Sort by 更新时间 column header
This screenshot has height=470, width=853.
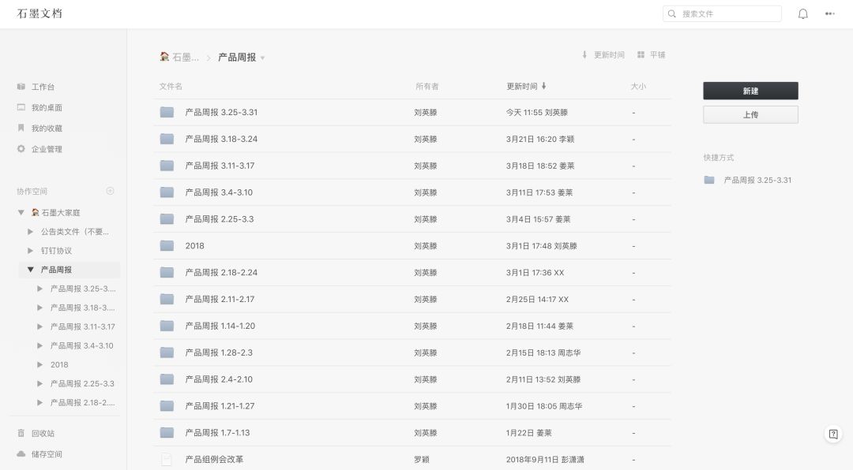pos(526,87)
